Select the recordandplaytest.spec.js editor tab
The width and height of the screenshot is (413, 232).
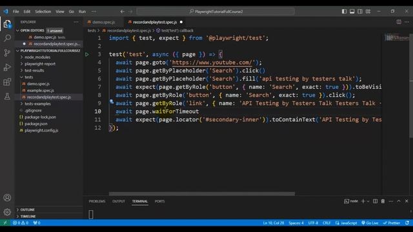(x=155, y=22)
